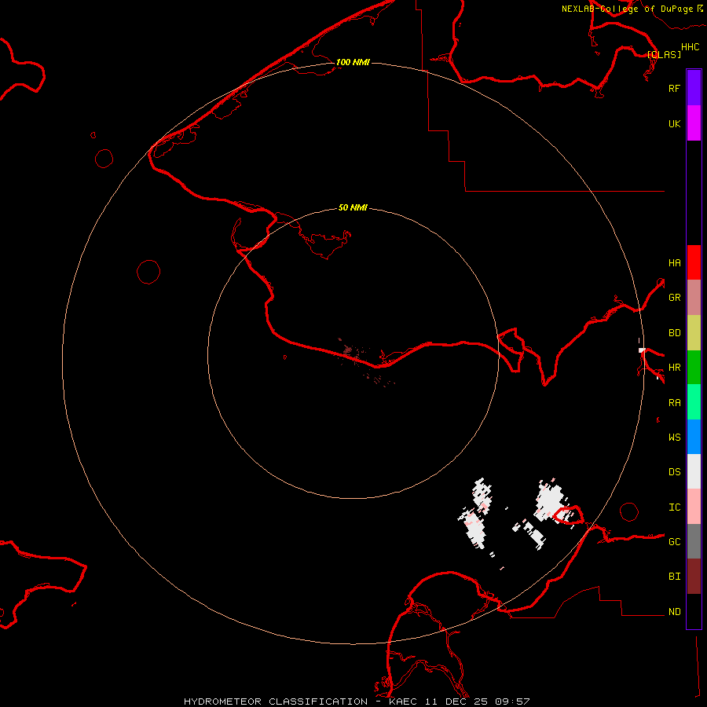Click the red HA color swatch
The height and width of the screenshot is (707, 707).
(694, 262)
